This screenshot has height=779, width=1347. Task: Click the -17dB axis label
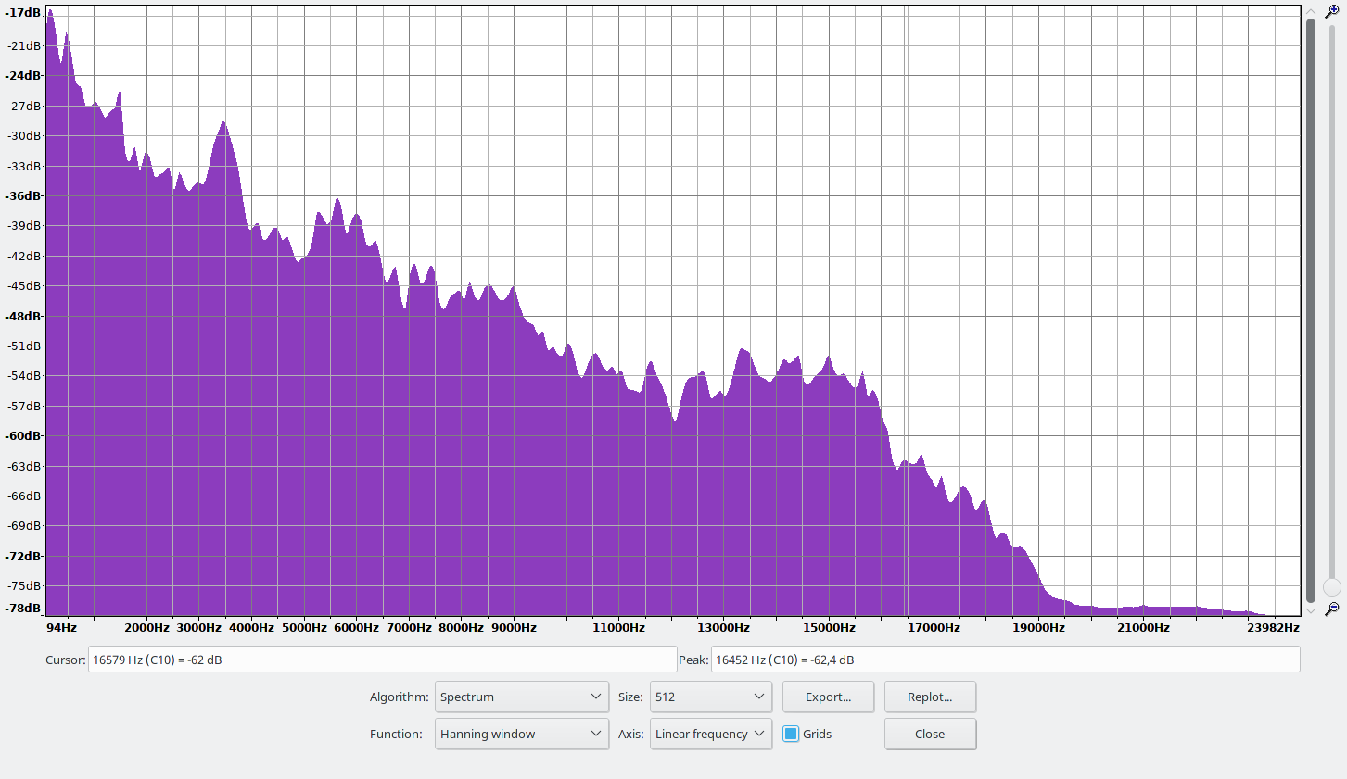[x=23, y=13]
